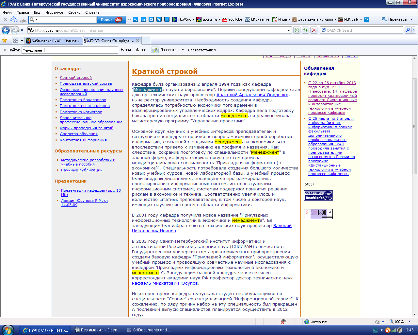The width and height of the screenshot is (418, 335).
Task: Open a new blank tab
Action: pos(146,41)
